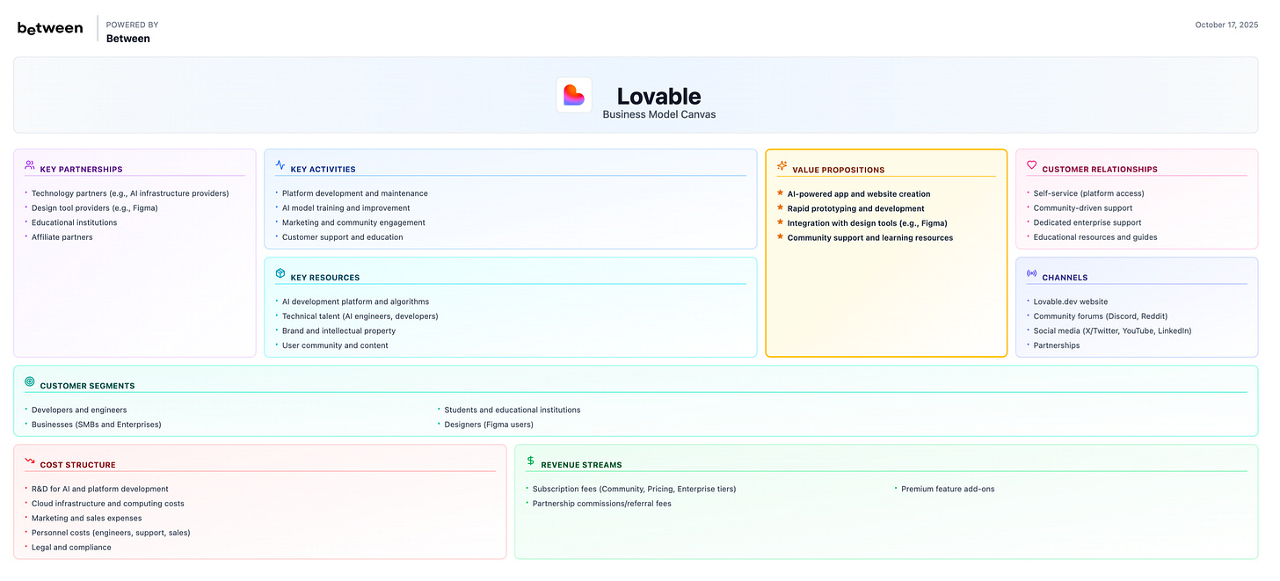Click the 'CHANNELS' heading
Image resolution: width=1280 pixels, height=581 pixels.
tap(1065, 278)
